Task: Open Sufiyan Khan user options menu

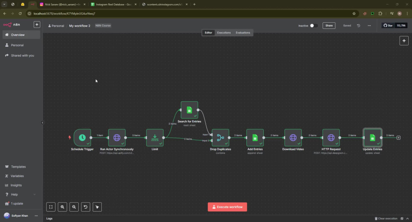Action: [36, 216]
